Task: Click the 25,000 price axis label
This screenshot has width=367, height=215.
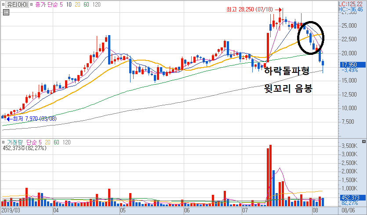Action: click(x=349, y=25)
